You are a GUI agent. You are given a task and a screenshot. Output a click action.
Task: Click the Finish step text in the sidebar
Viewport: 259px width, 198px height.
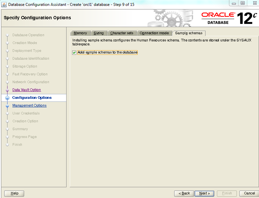17,145
